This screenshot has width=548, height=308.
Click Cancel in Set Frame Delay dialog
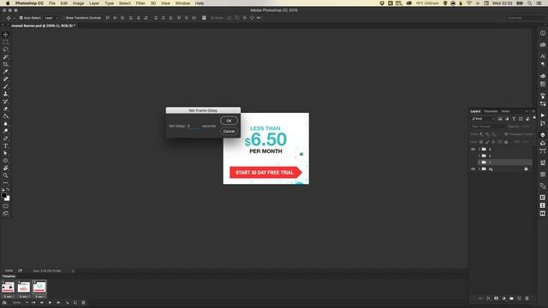(229, 131)
